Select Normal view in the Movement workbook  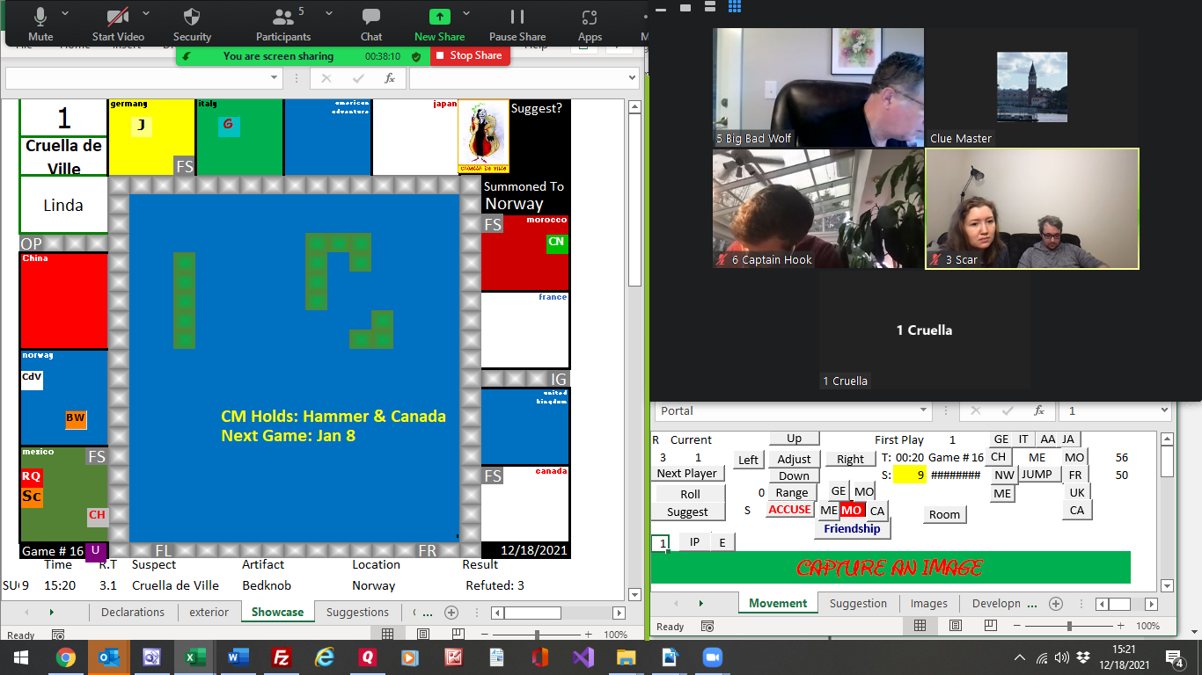click(x=920, y=626)
